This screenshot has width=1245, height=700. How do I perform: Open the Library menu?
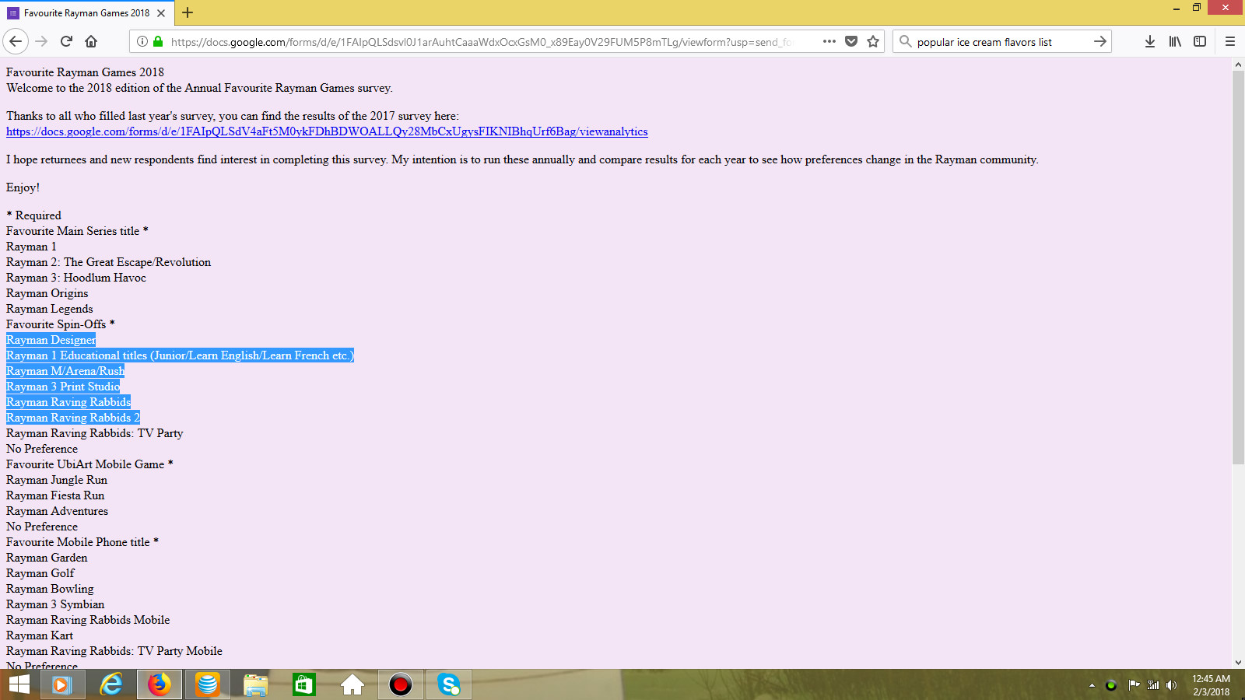[x=1175, y=41]
